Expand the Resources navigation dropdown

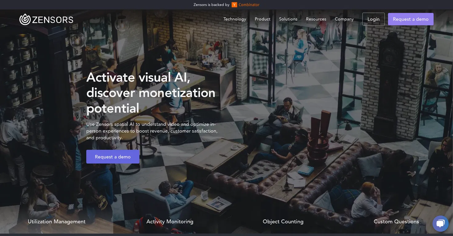[x=316, y=19]
